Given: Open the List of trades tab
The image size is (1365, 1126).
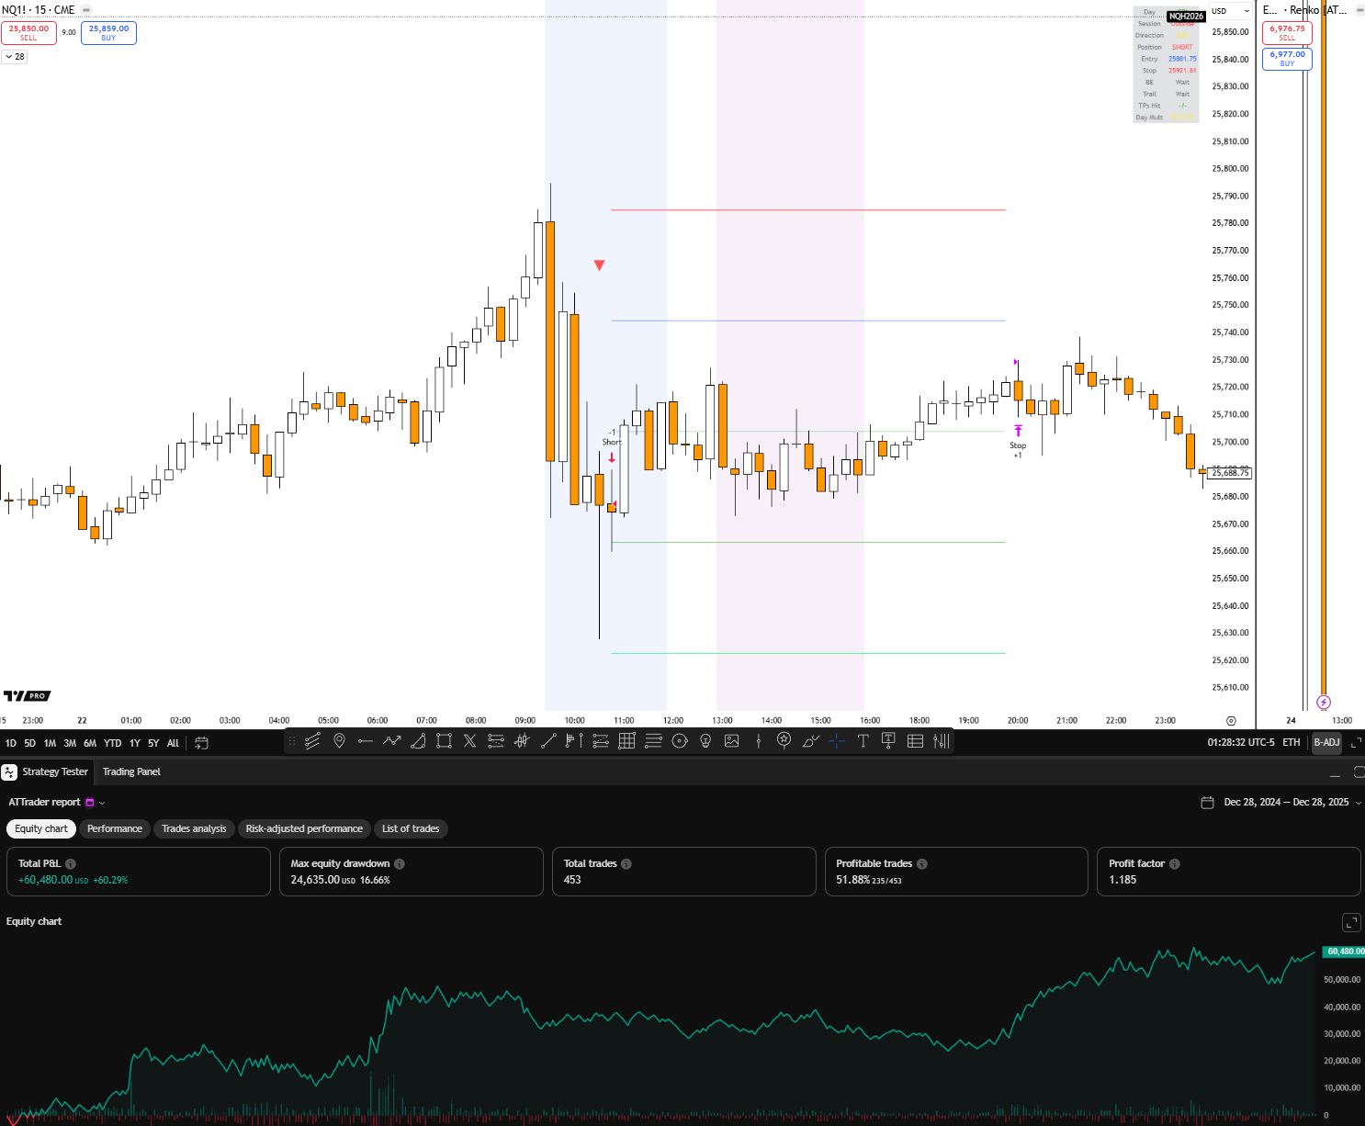Looking at the screenshot, I should 411,828.
